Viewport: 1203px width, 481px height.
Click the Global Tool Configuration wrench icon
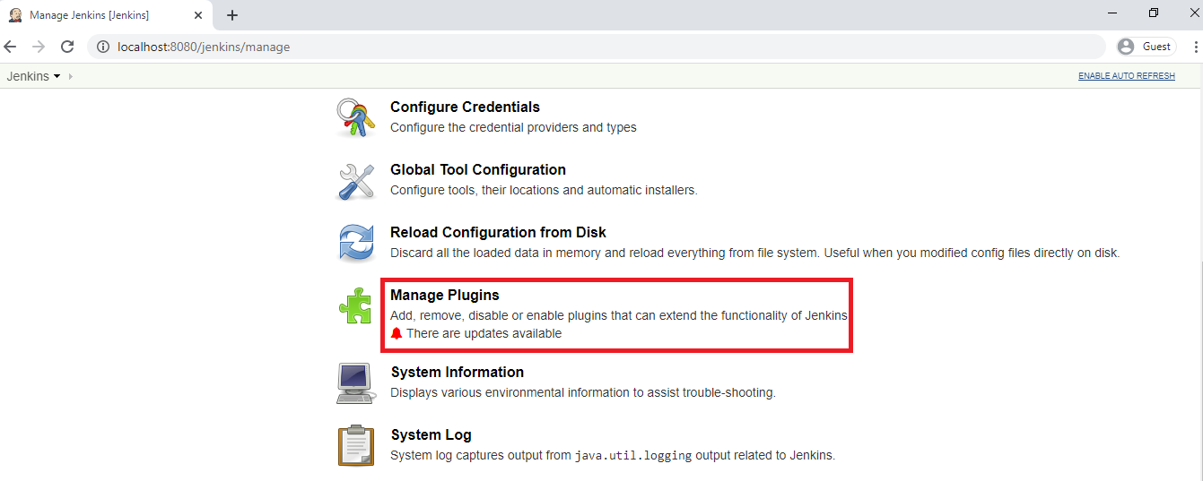coord(355,180)
